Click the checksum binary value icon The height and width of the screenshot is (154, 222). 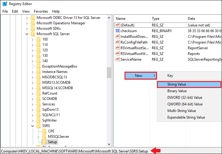[x=118, y=31]
